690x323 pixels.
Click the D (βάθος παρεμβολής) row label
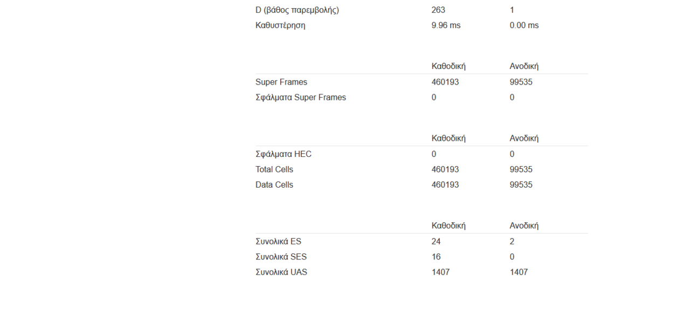[297, 10]
